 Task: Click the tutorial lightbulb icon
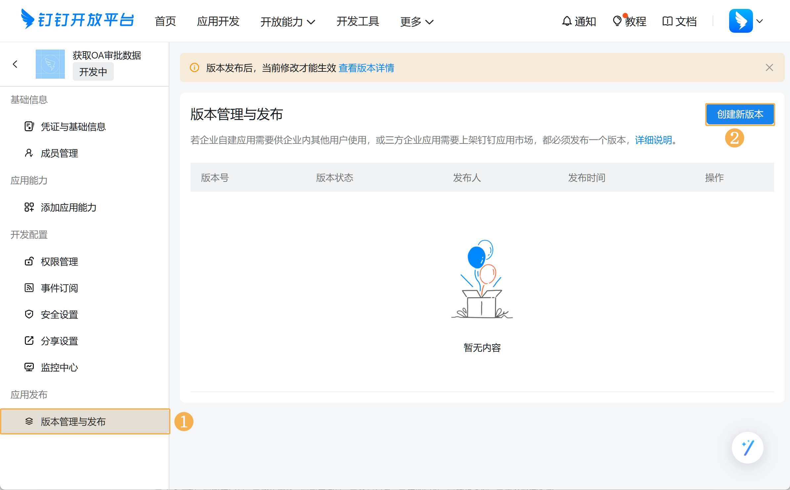617,21
